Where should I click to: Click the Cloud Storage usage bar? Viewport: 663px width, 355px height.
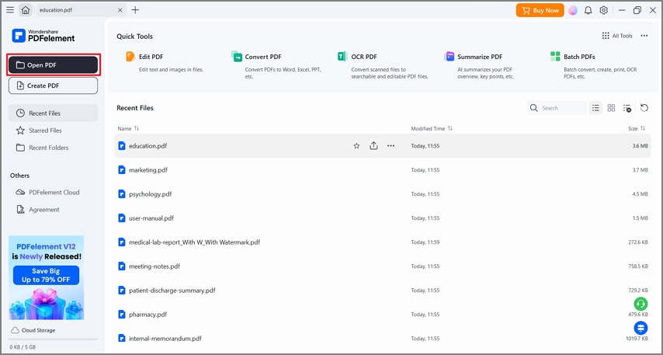53,339
